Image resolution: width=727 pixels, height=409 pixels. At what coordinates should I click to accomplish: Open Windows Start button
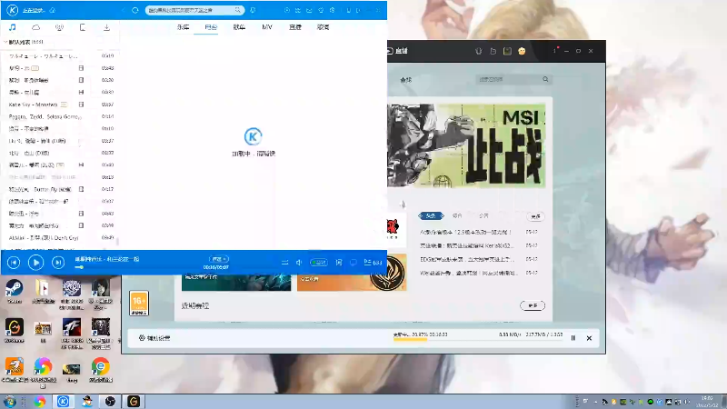[x=10, y=401]
